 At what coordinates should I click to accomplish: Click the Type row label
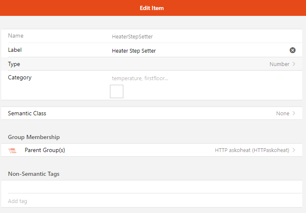coord(14,64)
